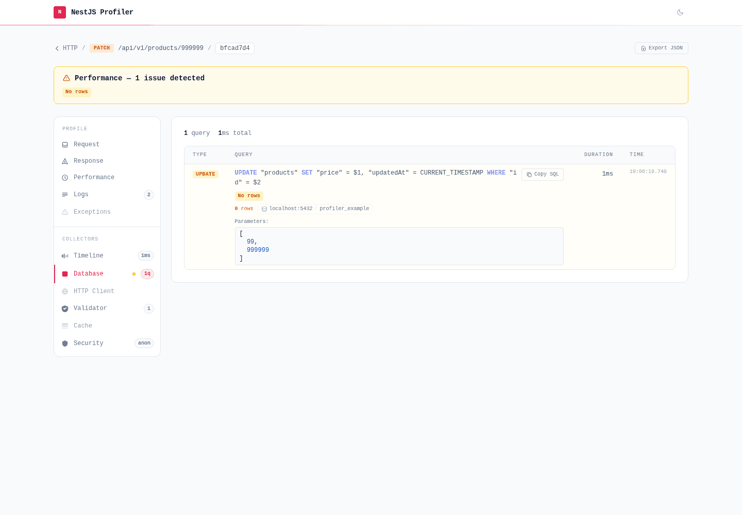Click the Request inbox icon

pyautogui.click(x=65, y=145)
